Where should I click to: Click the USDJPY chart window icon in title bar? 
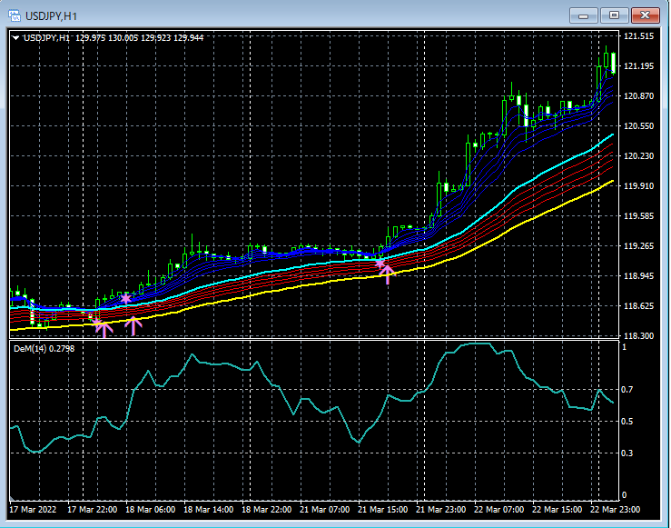point(15,15)
